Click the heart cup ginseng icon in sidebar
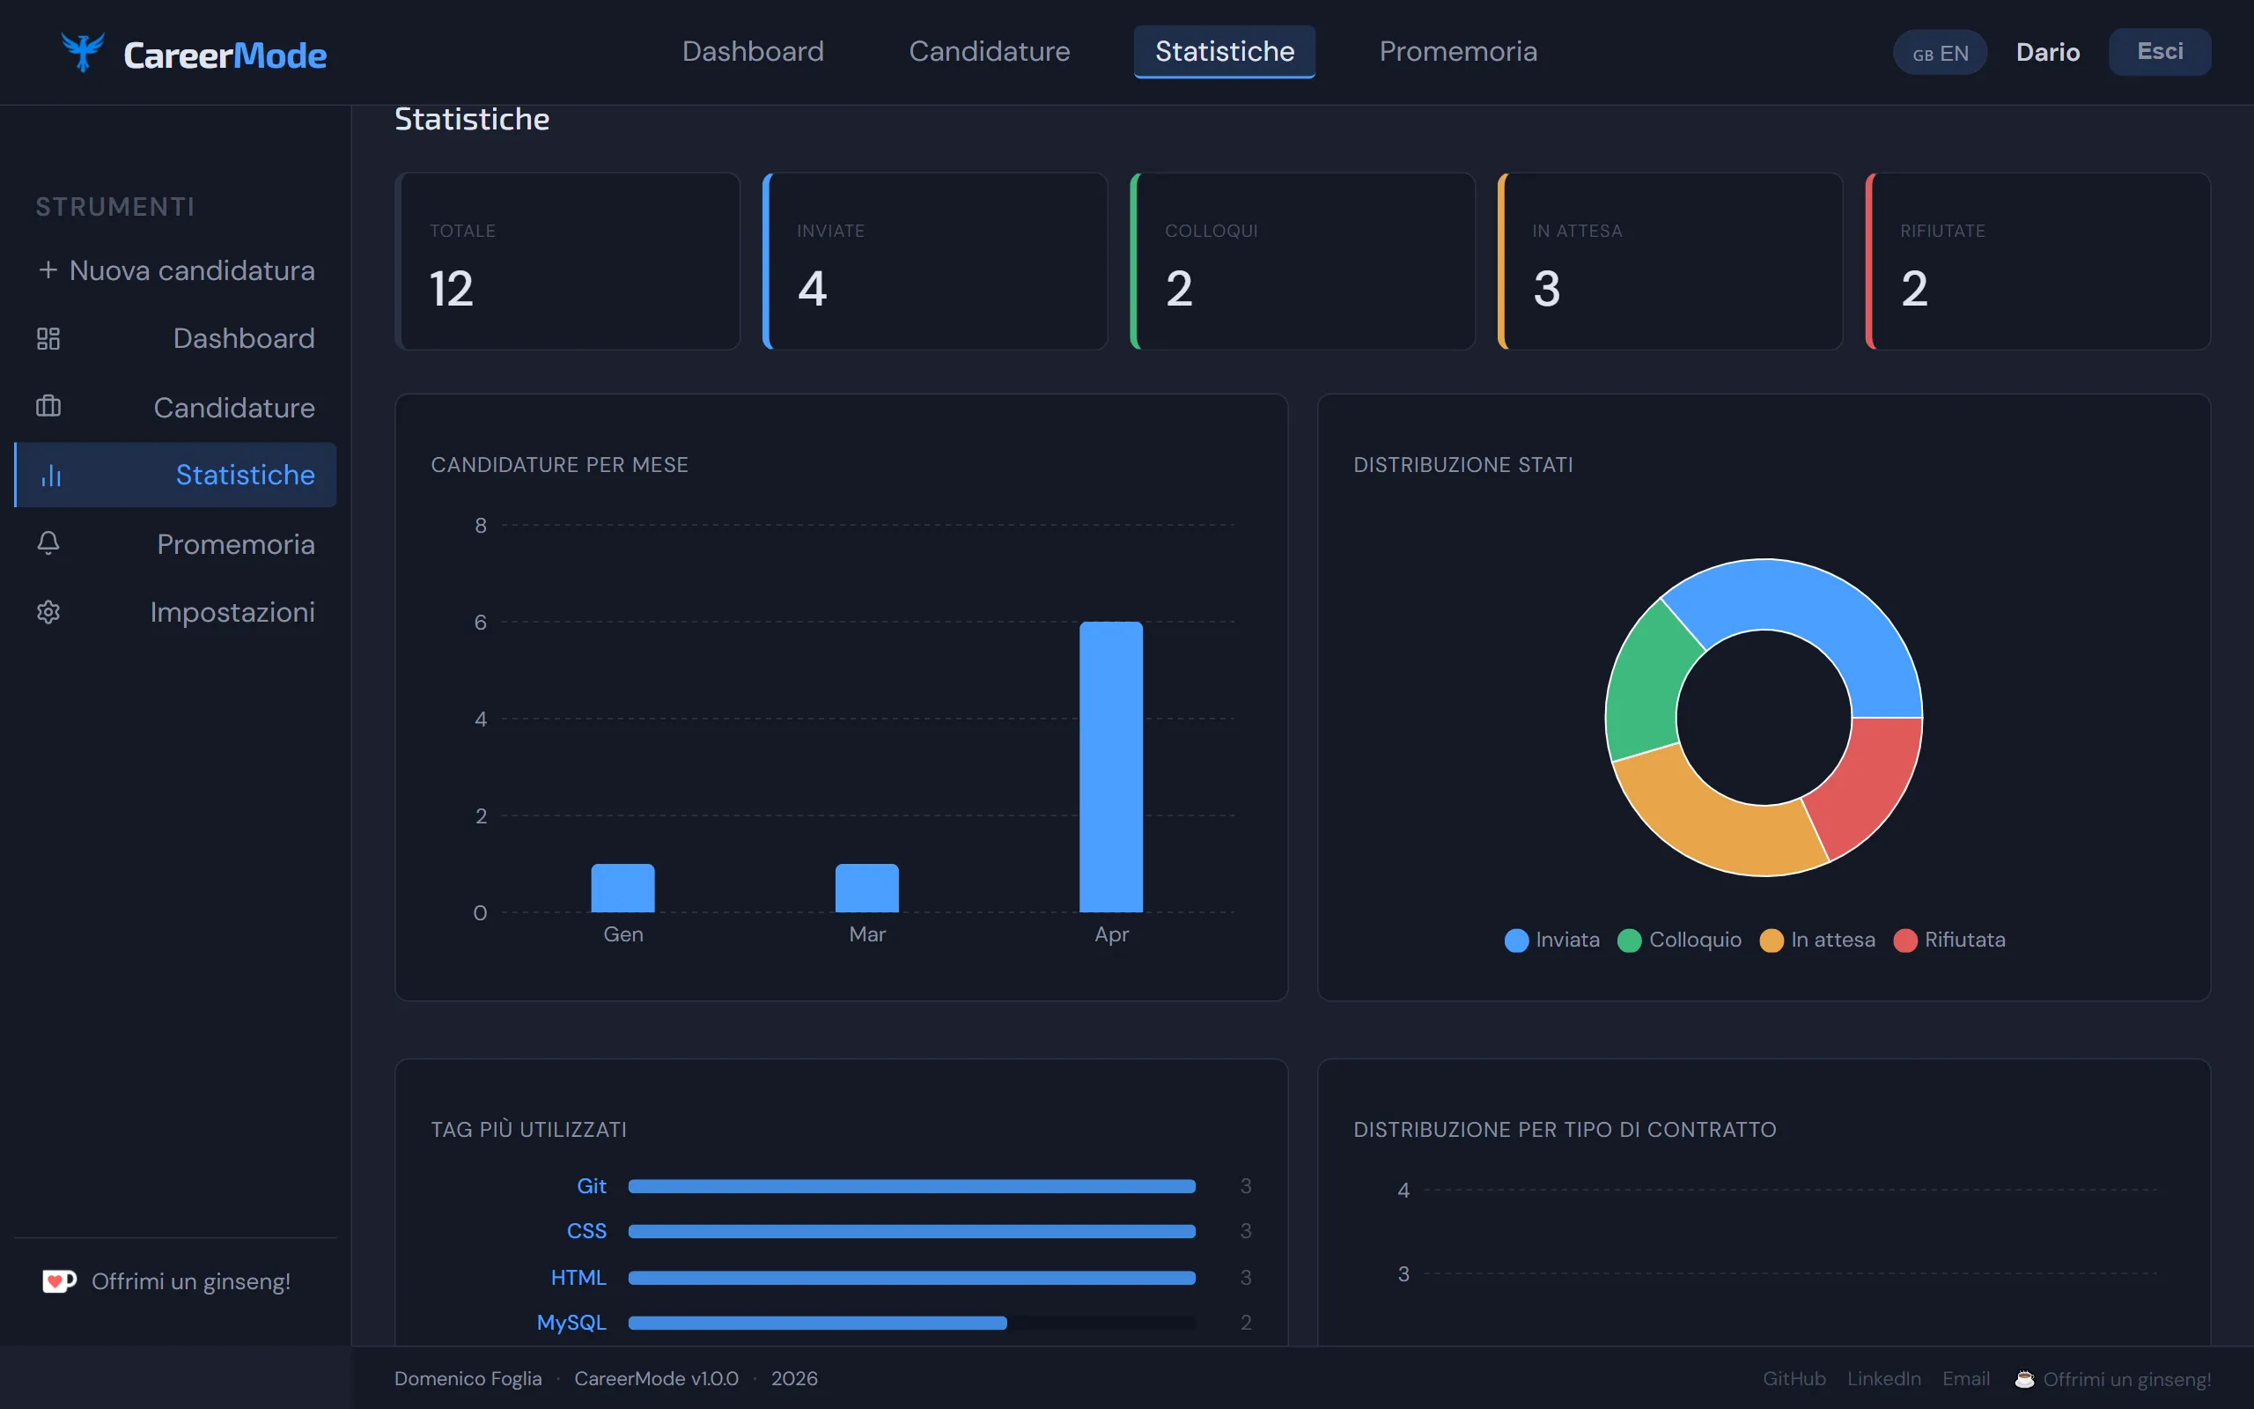The image size is (2254, 1409). coord(59,1281)
